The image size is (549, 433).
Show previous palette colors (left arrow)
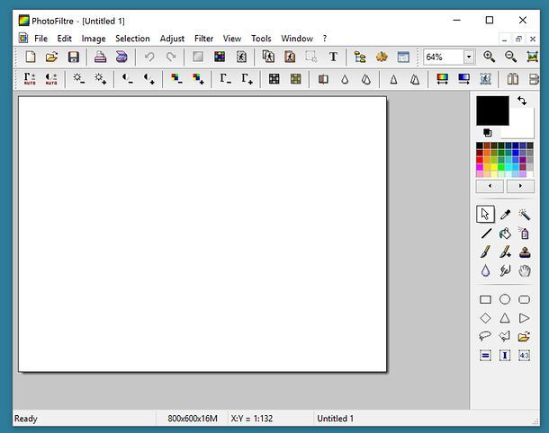pyautogui.click(x=490, y=186)
